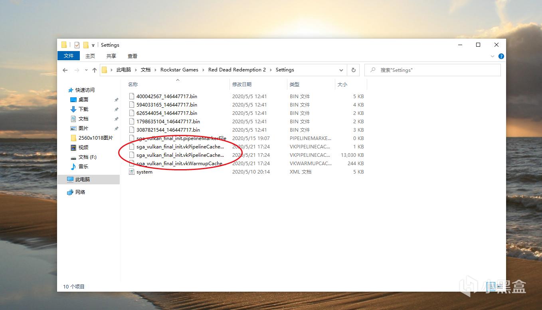The width and height of the screenshot is (542, 310).
Task: Click the 网络 network icon
Action: click(70, 192)
